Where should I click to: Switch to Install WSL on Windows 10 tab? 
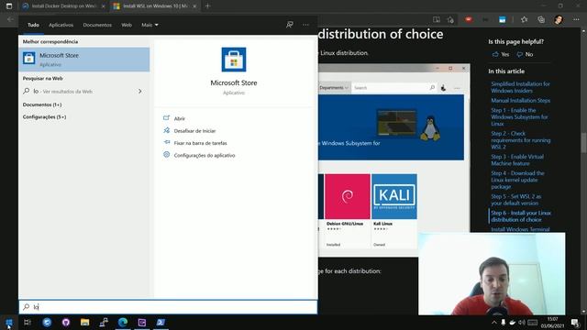[x=155, y=6]
